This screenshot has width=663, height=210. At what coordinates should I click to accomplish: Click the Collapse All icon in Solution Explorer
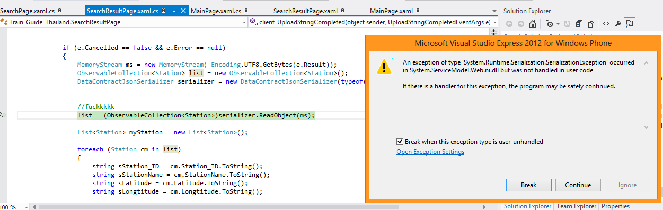pyautogui.click(x=579, y=24)
